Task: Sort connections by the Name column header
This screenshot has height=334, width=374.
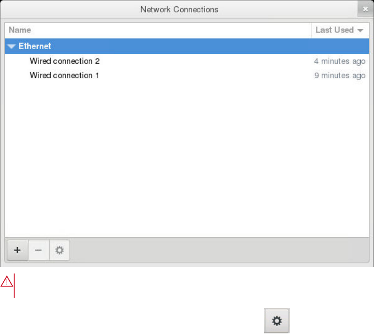Action: pos(20,30)
